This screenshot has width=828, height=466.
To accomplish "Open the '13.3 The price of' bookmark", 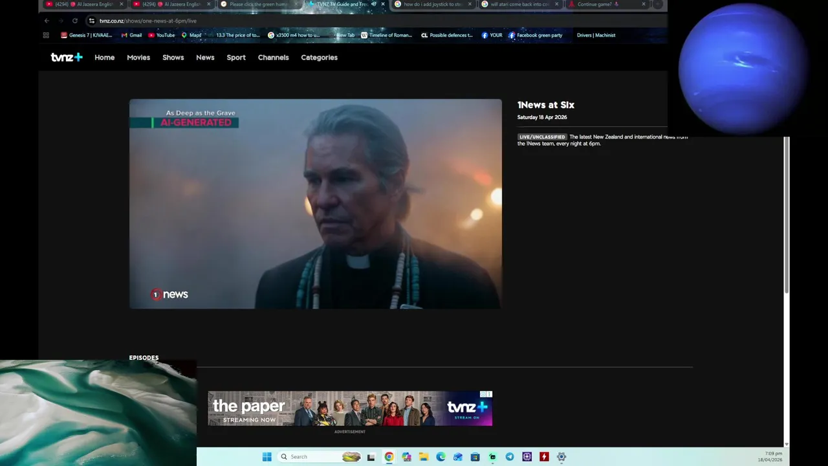I will tap(237, 35).
